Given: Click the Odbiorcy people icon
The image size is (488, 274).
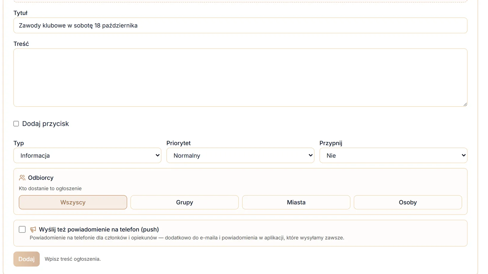Looking at the screenshot, I should [22, 178].
